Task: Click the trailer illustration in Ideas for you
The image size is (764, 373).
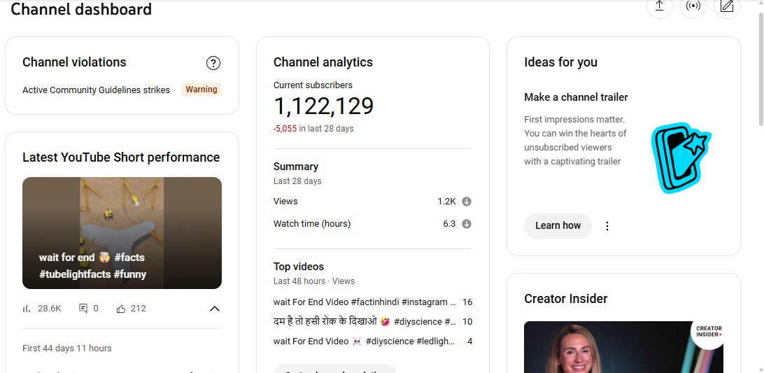Action: 680,159
